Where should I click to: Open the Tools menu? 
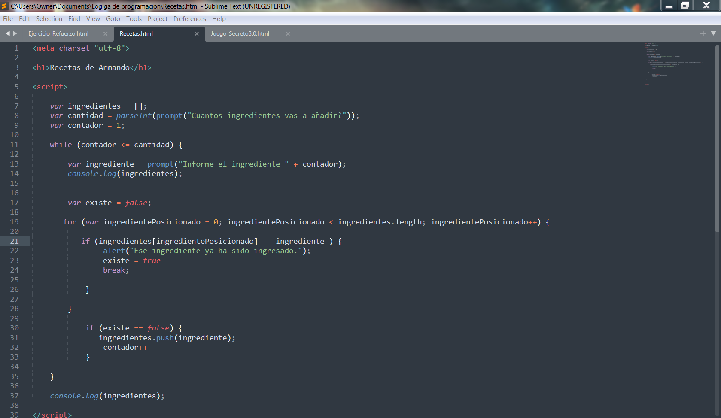[x=134, y=19]
